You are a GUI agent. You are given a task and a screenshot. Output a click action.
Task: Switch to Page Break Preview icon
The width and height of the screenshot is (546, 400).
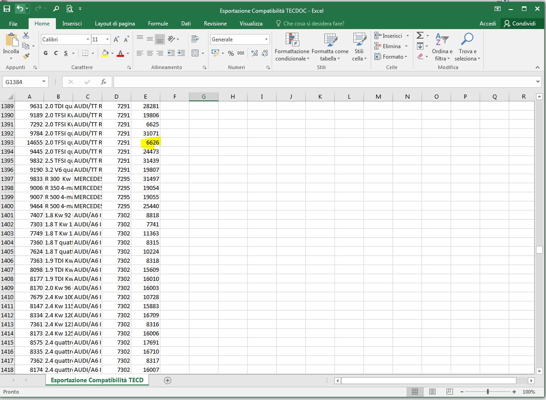coord(449,391)
